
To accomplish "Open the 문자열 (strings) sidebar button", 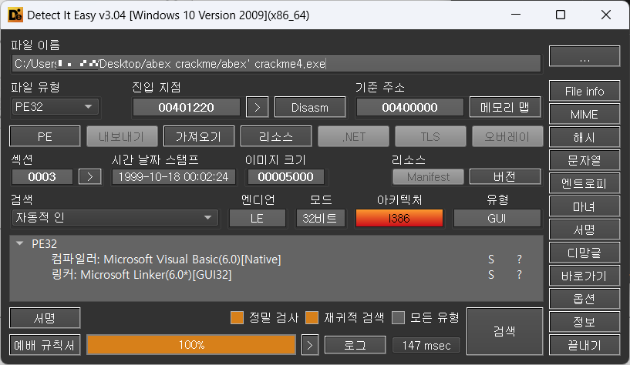I will (585, 160).
